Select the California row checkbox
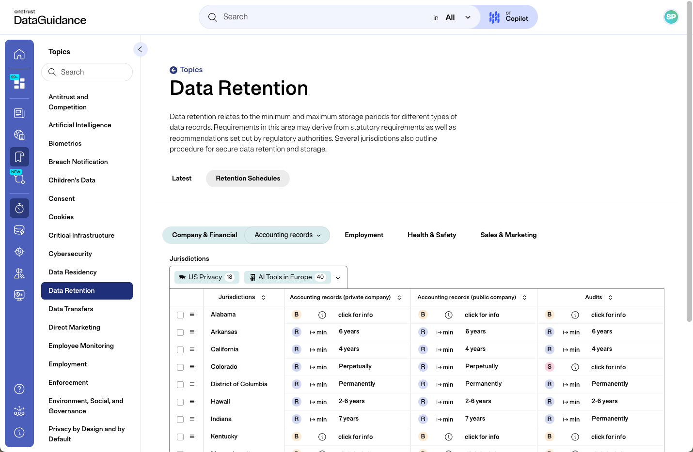 [180, 350]
